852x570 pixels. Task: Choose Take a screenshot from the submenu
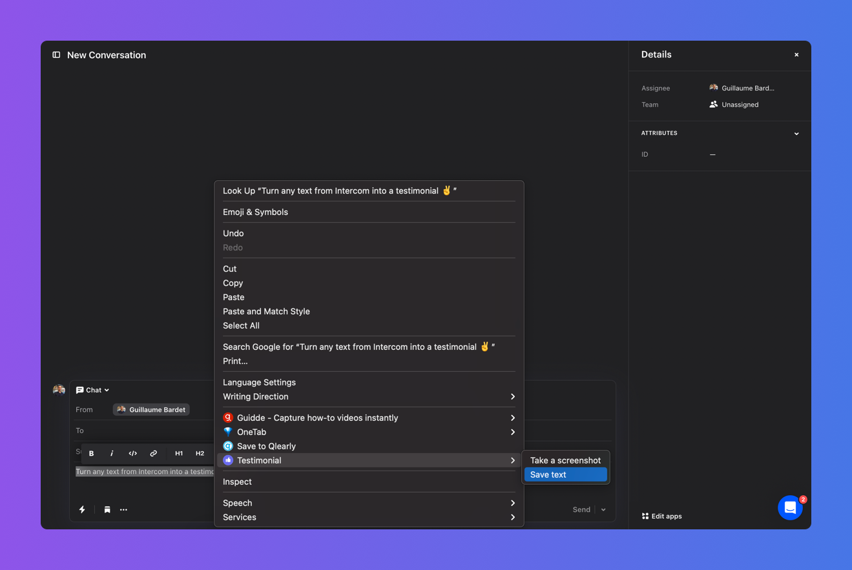point(566,460)
